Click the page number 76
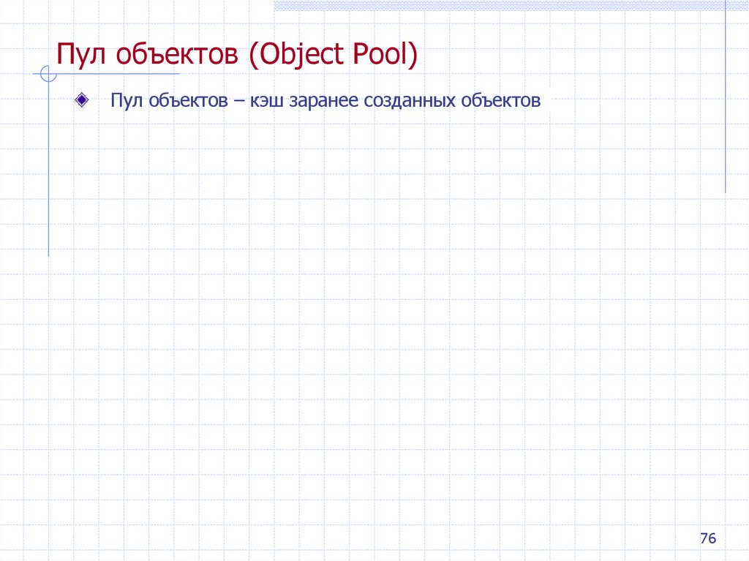Image resolution: width=749 pixels, height=561 pixels. [708, 538]
